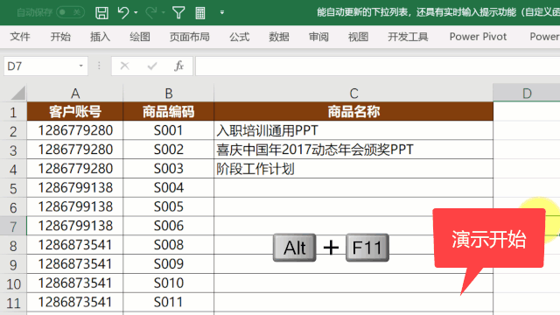
Task: Click the Insert Function fx icon
Action: (178, 66)
